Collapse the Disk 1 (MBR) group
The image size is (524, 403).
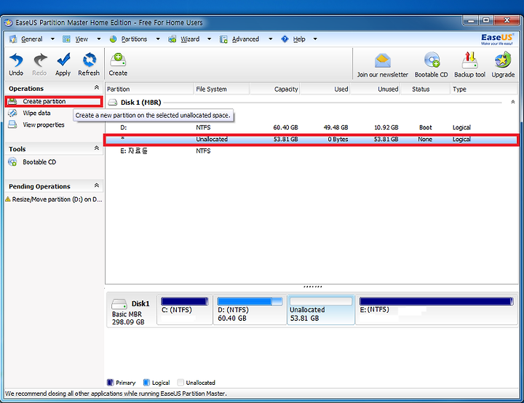pos(512,102)
